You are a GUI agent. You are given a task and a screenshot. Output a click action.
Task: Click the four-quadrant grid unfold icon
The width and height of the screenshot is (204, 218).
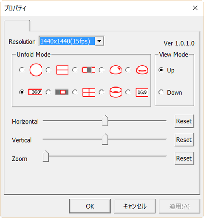[89, 92]
